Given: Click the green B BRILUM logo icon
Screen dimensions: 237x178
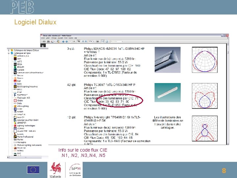Looking at the screenshot, I should pos(15,67).
